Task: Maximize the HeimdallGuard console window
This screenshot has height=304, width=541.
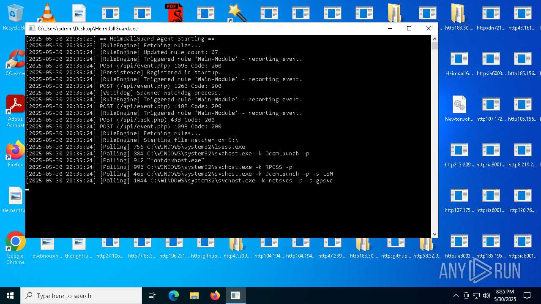Action: click(x=409, y=28)
